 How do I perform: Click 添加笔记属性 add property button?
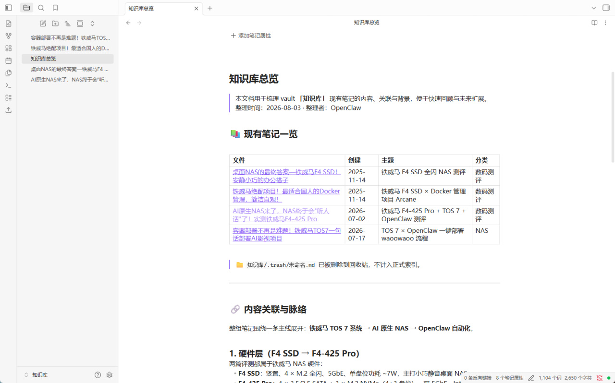click(251, 36)
